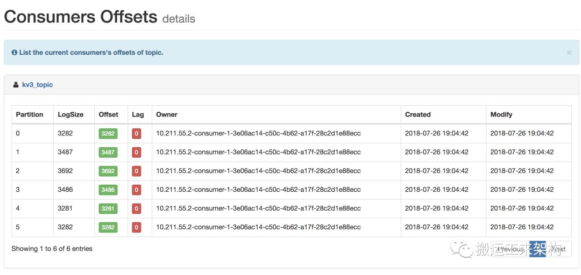Click the green 3487 offset badge

tap(108, 153)
